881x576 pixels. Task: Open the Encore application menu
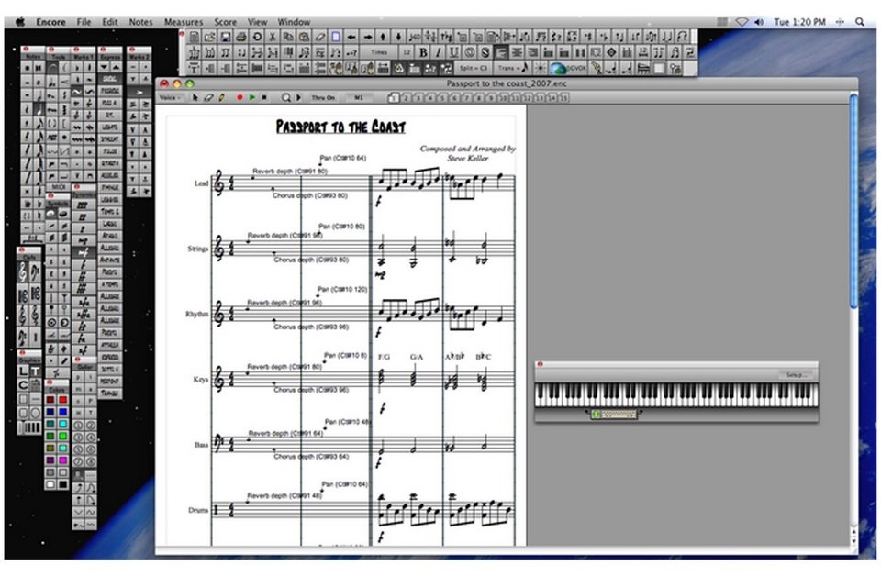pyautogui.click(x=50, y=22)
